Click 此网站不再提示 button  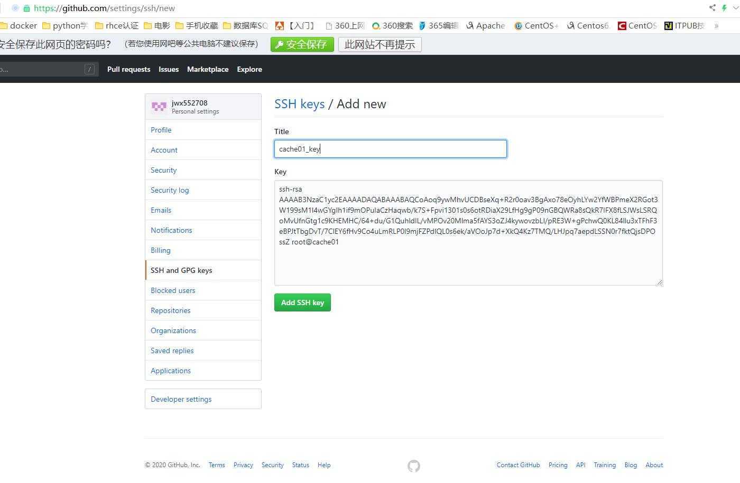(x=380, y=44)
